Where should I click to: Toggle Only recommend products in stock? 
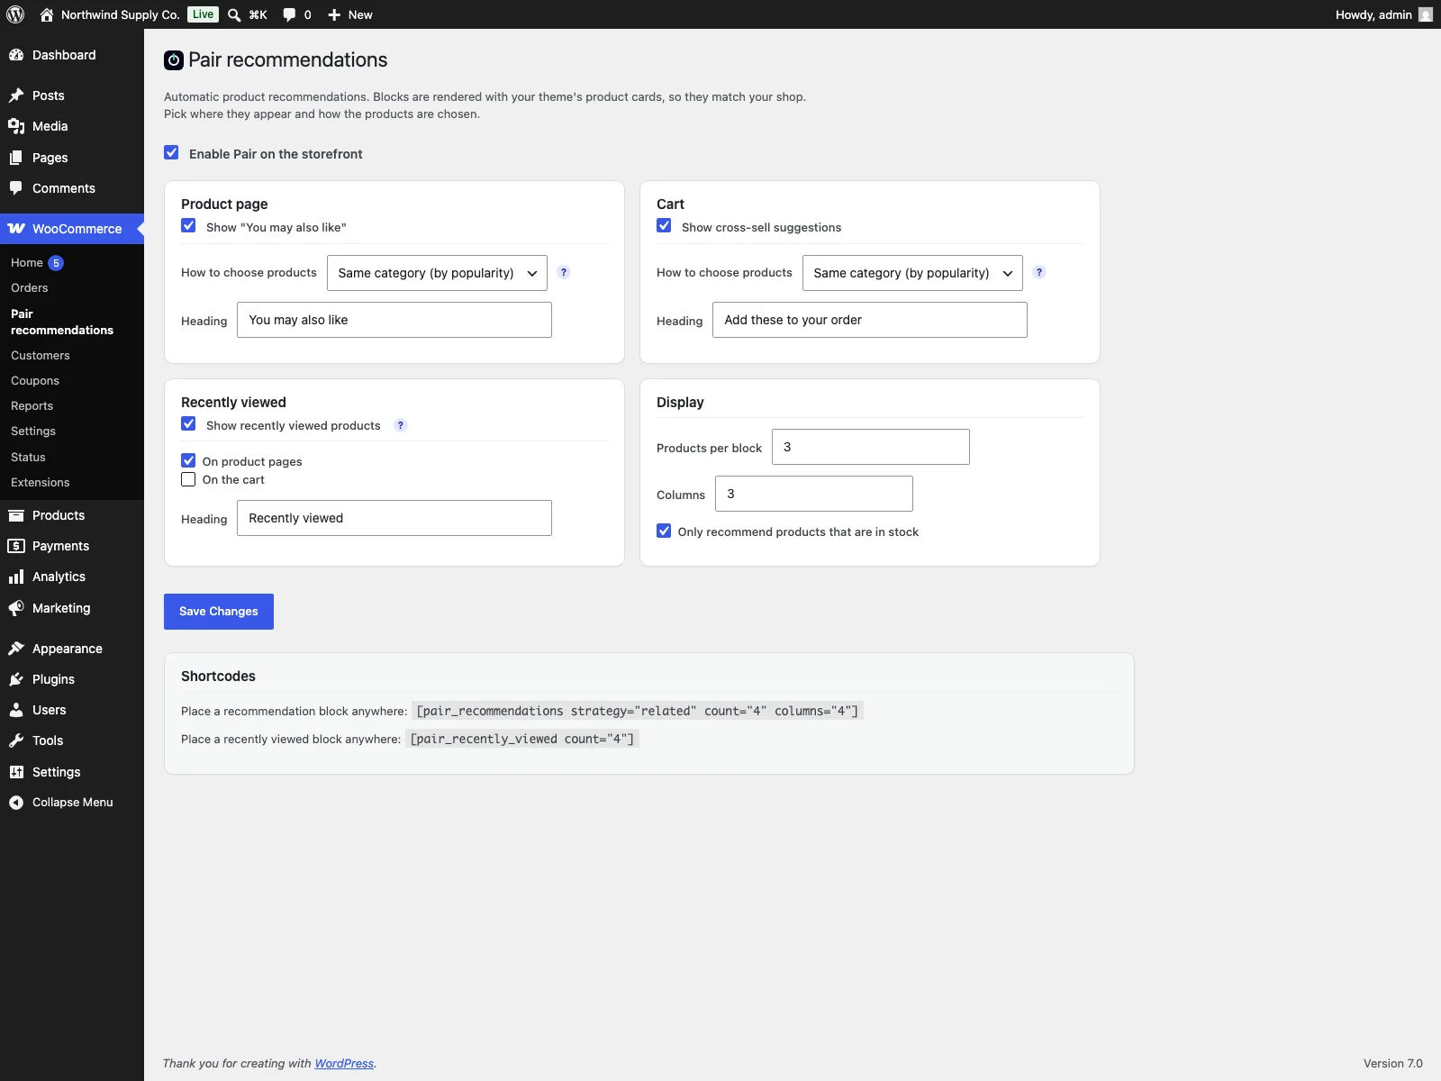coord(664,531)
